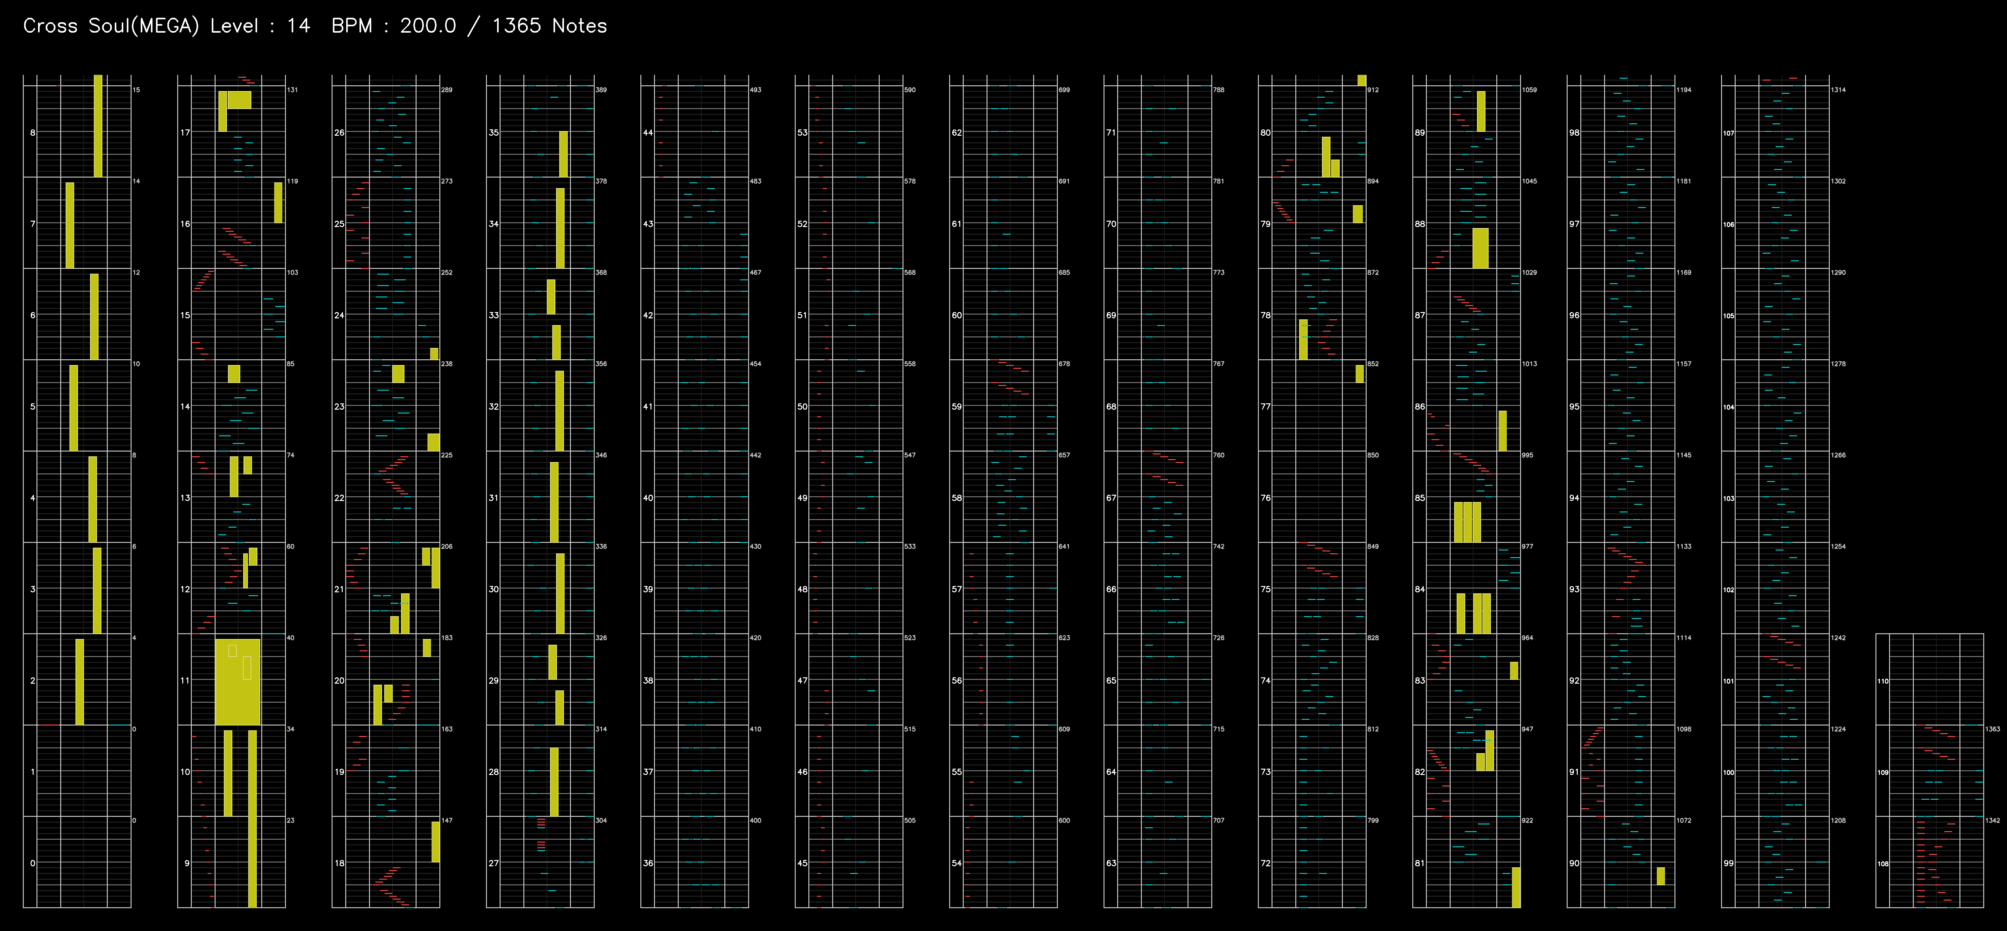Select the long yellow hold note in measure 8
Viewport: 2007px width, 931px height.
click(x=98, y=126)
